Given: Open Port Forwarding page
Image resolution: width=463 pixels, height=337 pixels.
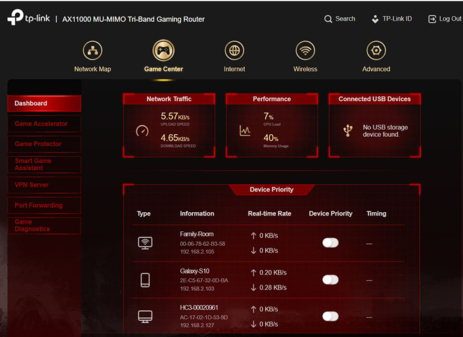Looking at the screenshot, I should pos(44,205).
